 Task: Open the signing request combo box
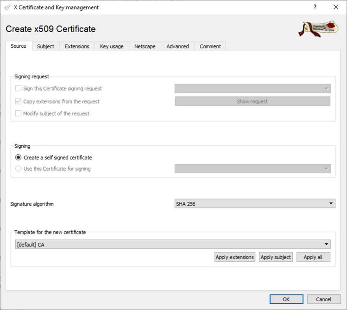[x=326, y=88]
